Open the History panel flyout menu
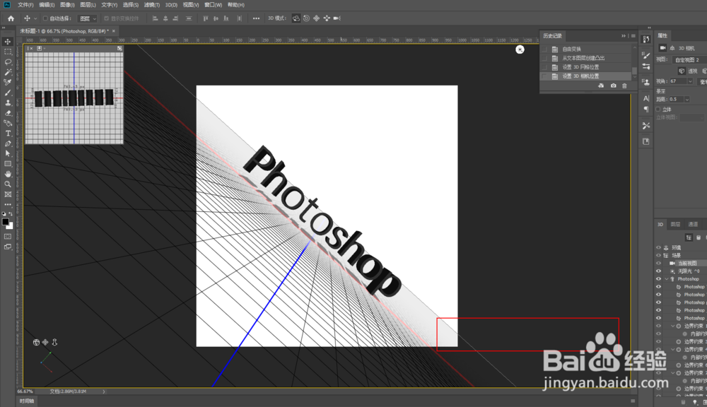The height and width of the screenshot is (407, 707). (633, 36)
